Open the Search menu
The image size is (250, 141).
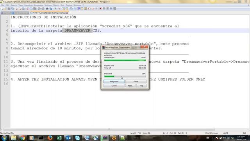point(14,5)
